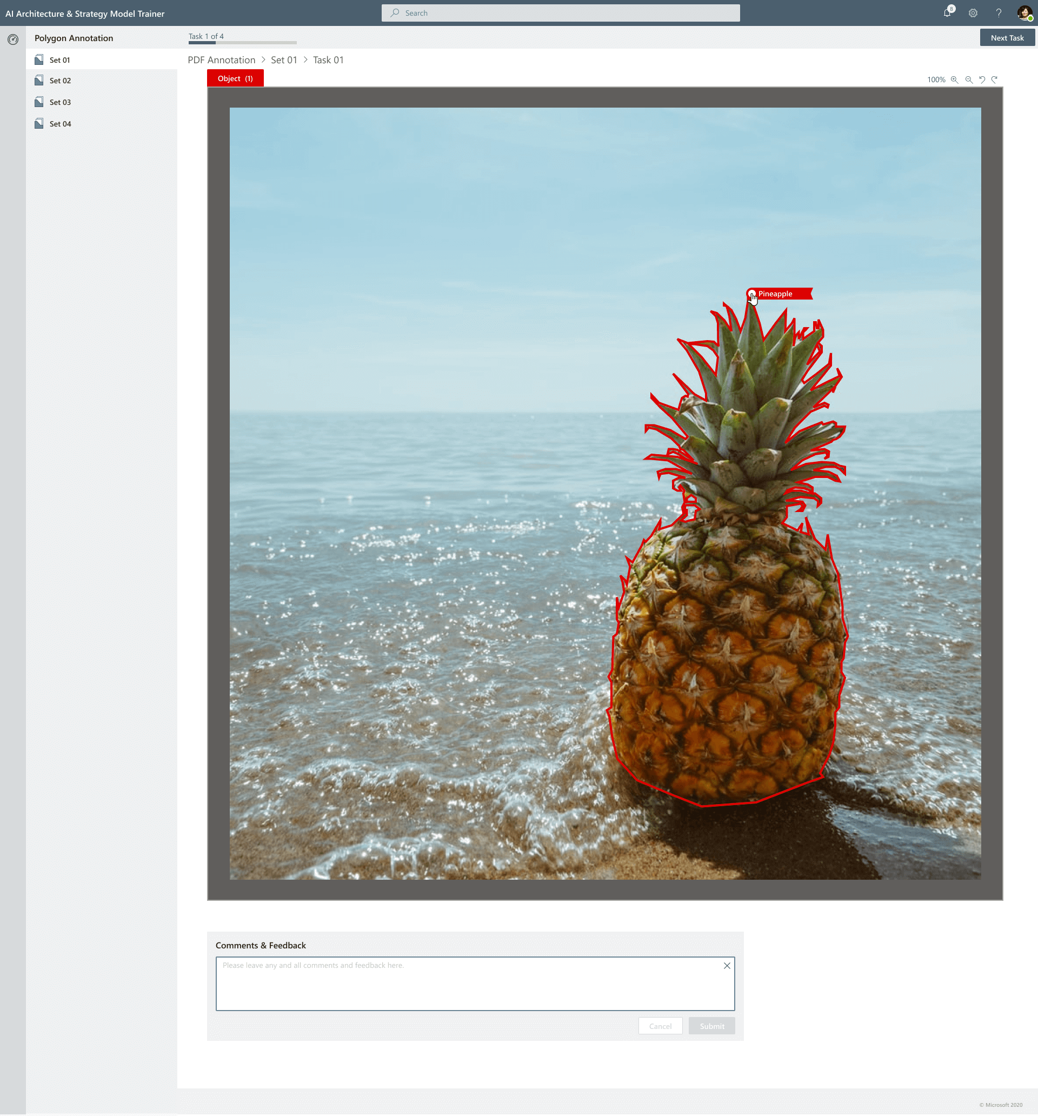Click PDF Annotation breadcrumb link
Screen dimensions: 1038x1116
(221, 60)
